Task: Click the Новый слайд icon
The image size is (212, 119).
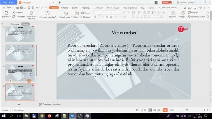Action: tap(66, 13)
